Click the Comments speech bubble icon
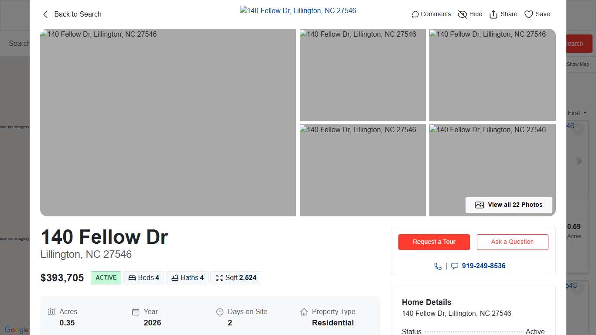 coord(414,14)
